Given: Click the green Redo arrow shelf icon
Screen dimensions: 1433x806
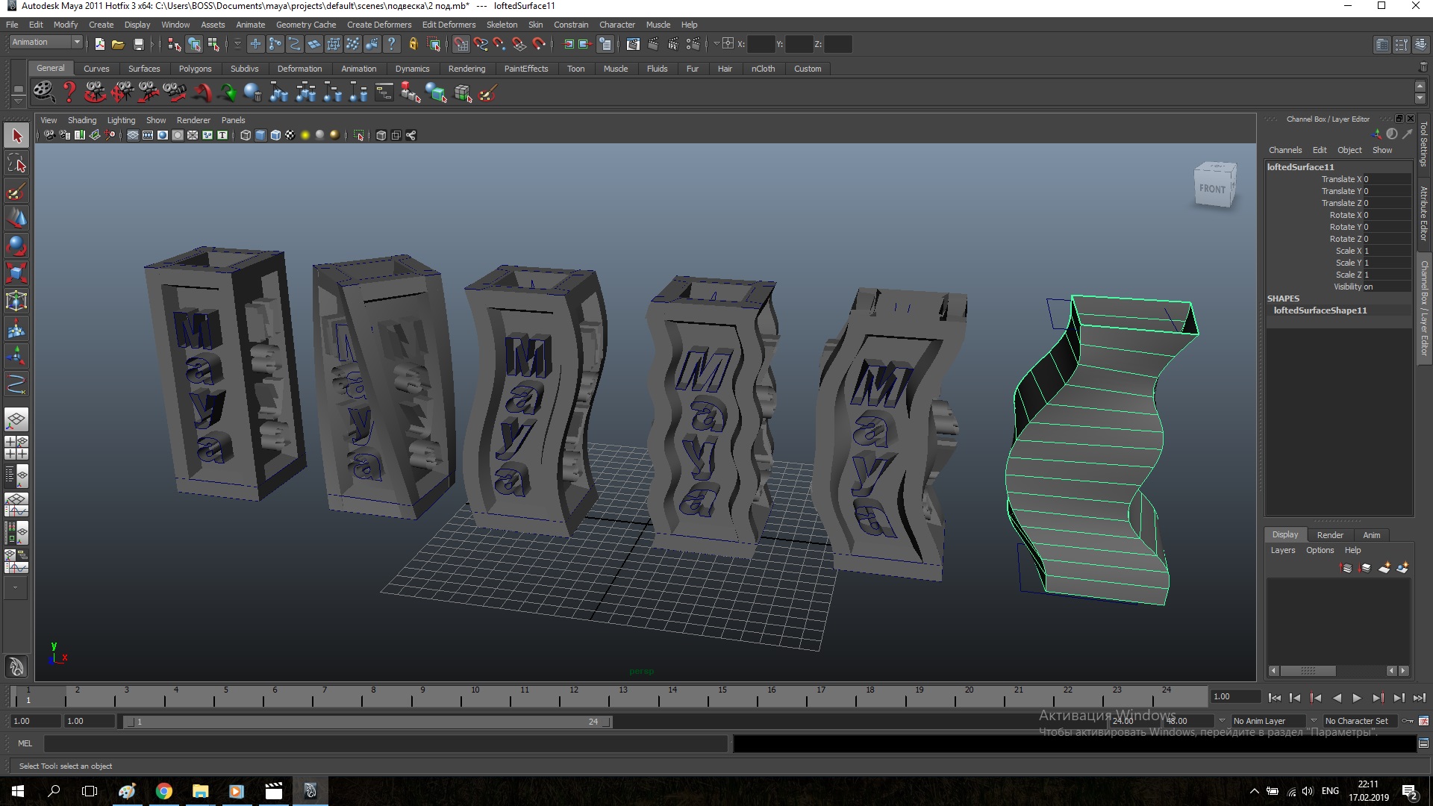Looking at the screenshot, I should pos(228,93).
